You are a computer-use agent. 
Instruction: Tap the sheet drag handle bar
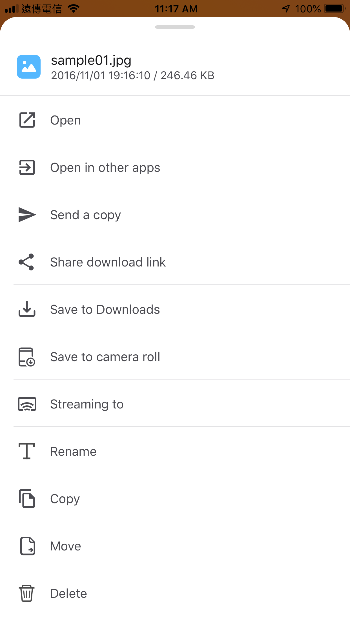175,27
